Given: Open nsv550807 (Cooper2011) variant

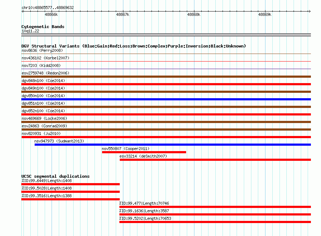Looking at the screenshot, I should (126, 149).
